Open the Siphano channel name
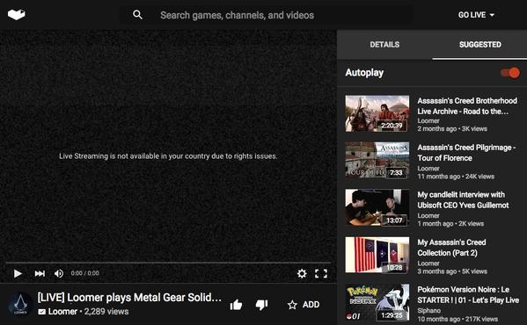 (428, 311)
